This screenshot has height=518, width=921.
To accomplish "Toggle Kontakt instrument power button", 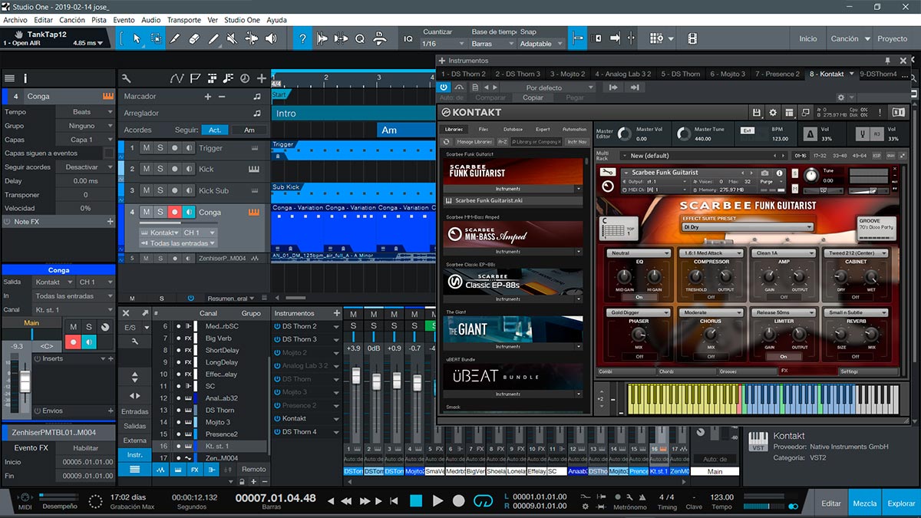I will coord(444,87).
